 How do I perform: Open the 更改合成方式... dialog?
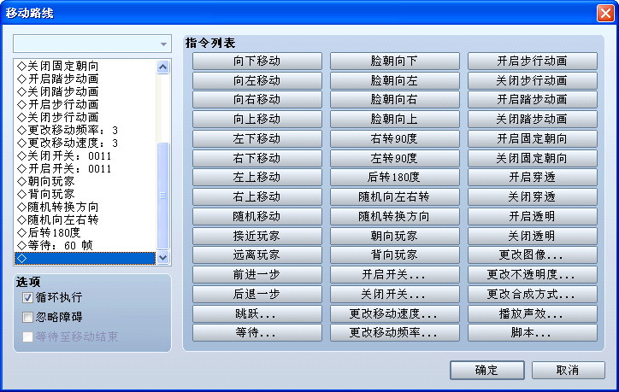tap(533, 294)
